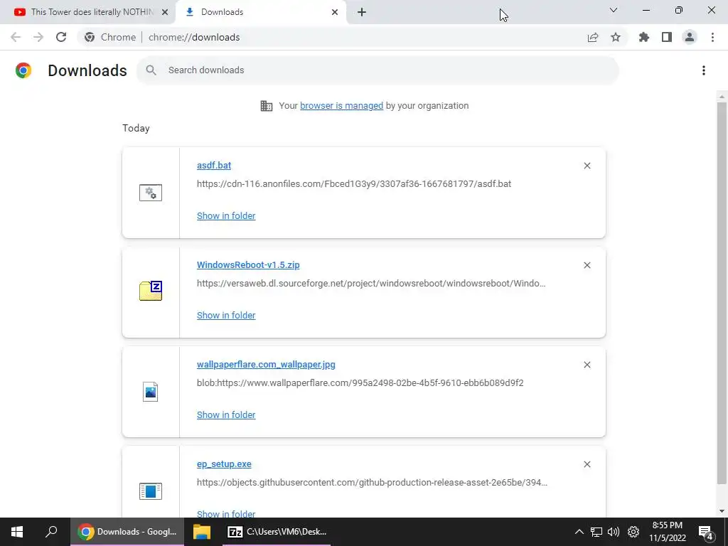Show hidden system tray icons
Screen dimensions: 728x546
(579, 532)
